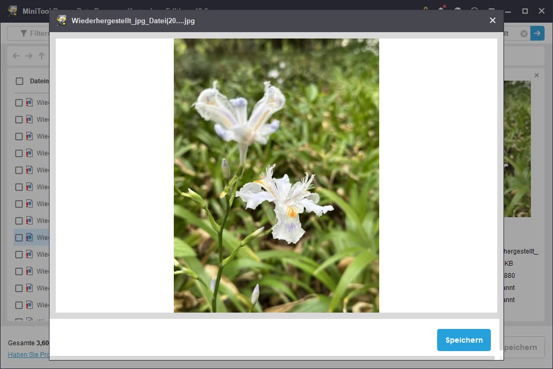Click the blue search arrow button

coord(537,34)
